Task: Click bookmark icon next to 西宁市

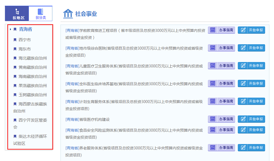Action: pos(15,40)
